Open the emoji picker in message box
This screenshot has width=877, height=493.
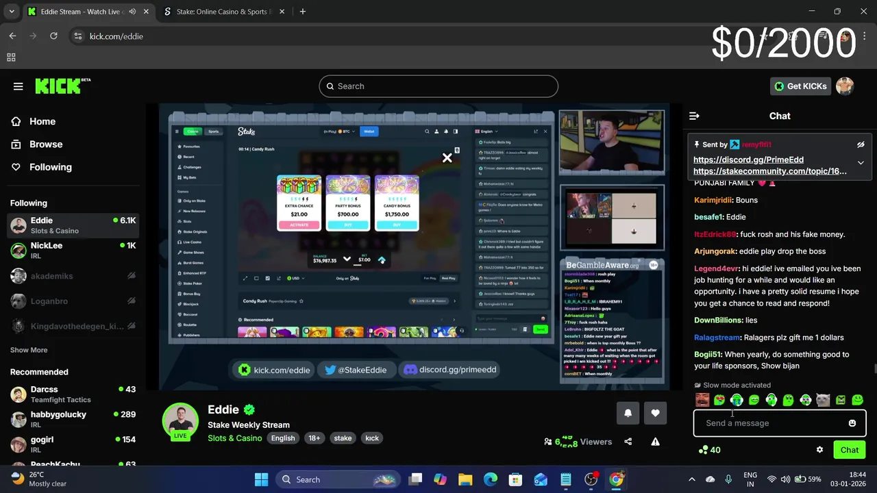coord(852,423)
